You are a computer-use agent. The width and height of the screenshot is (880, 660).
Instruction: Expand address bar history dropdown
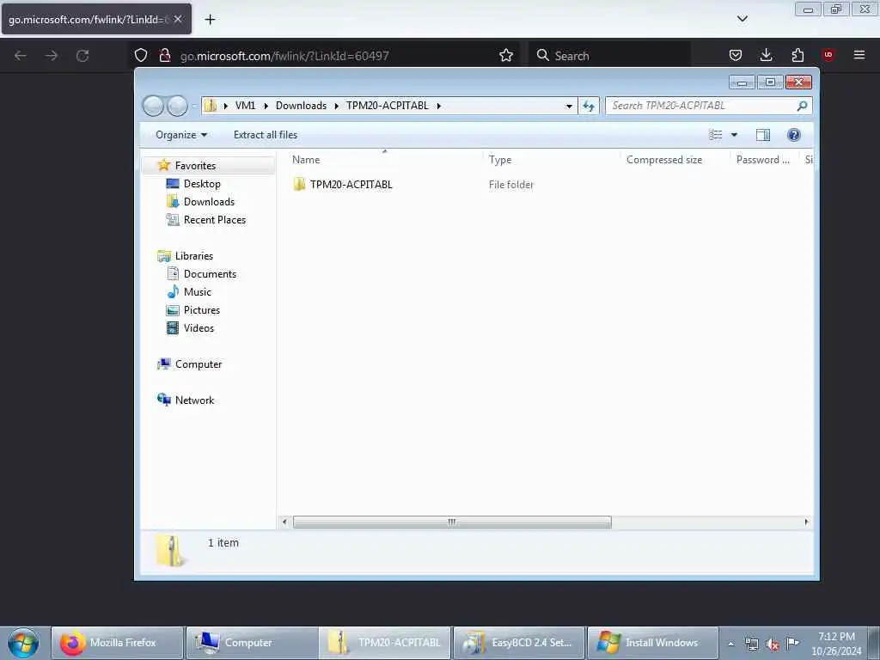pos(569,106)
